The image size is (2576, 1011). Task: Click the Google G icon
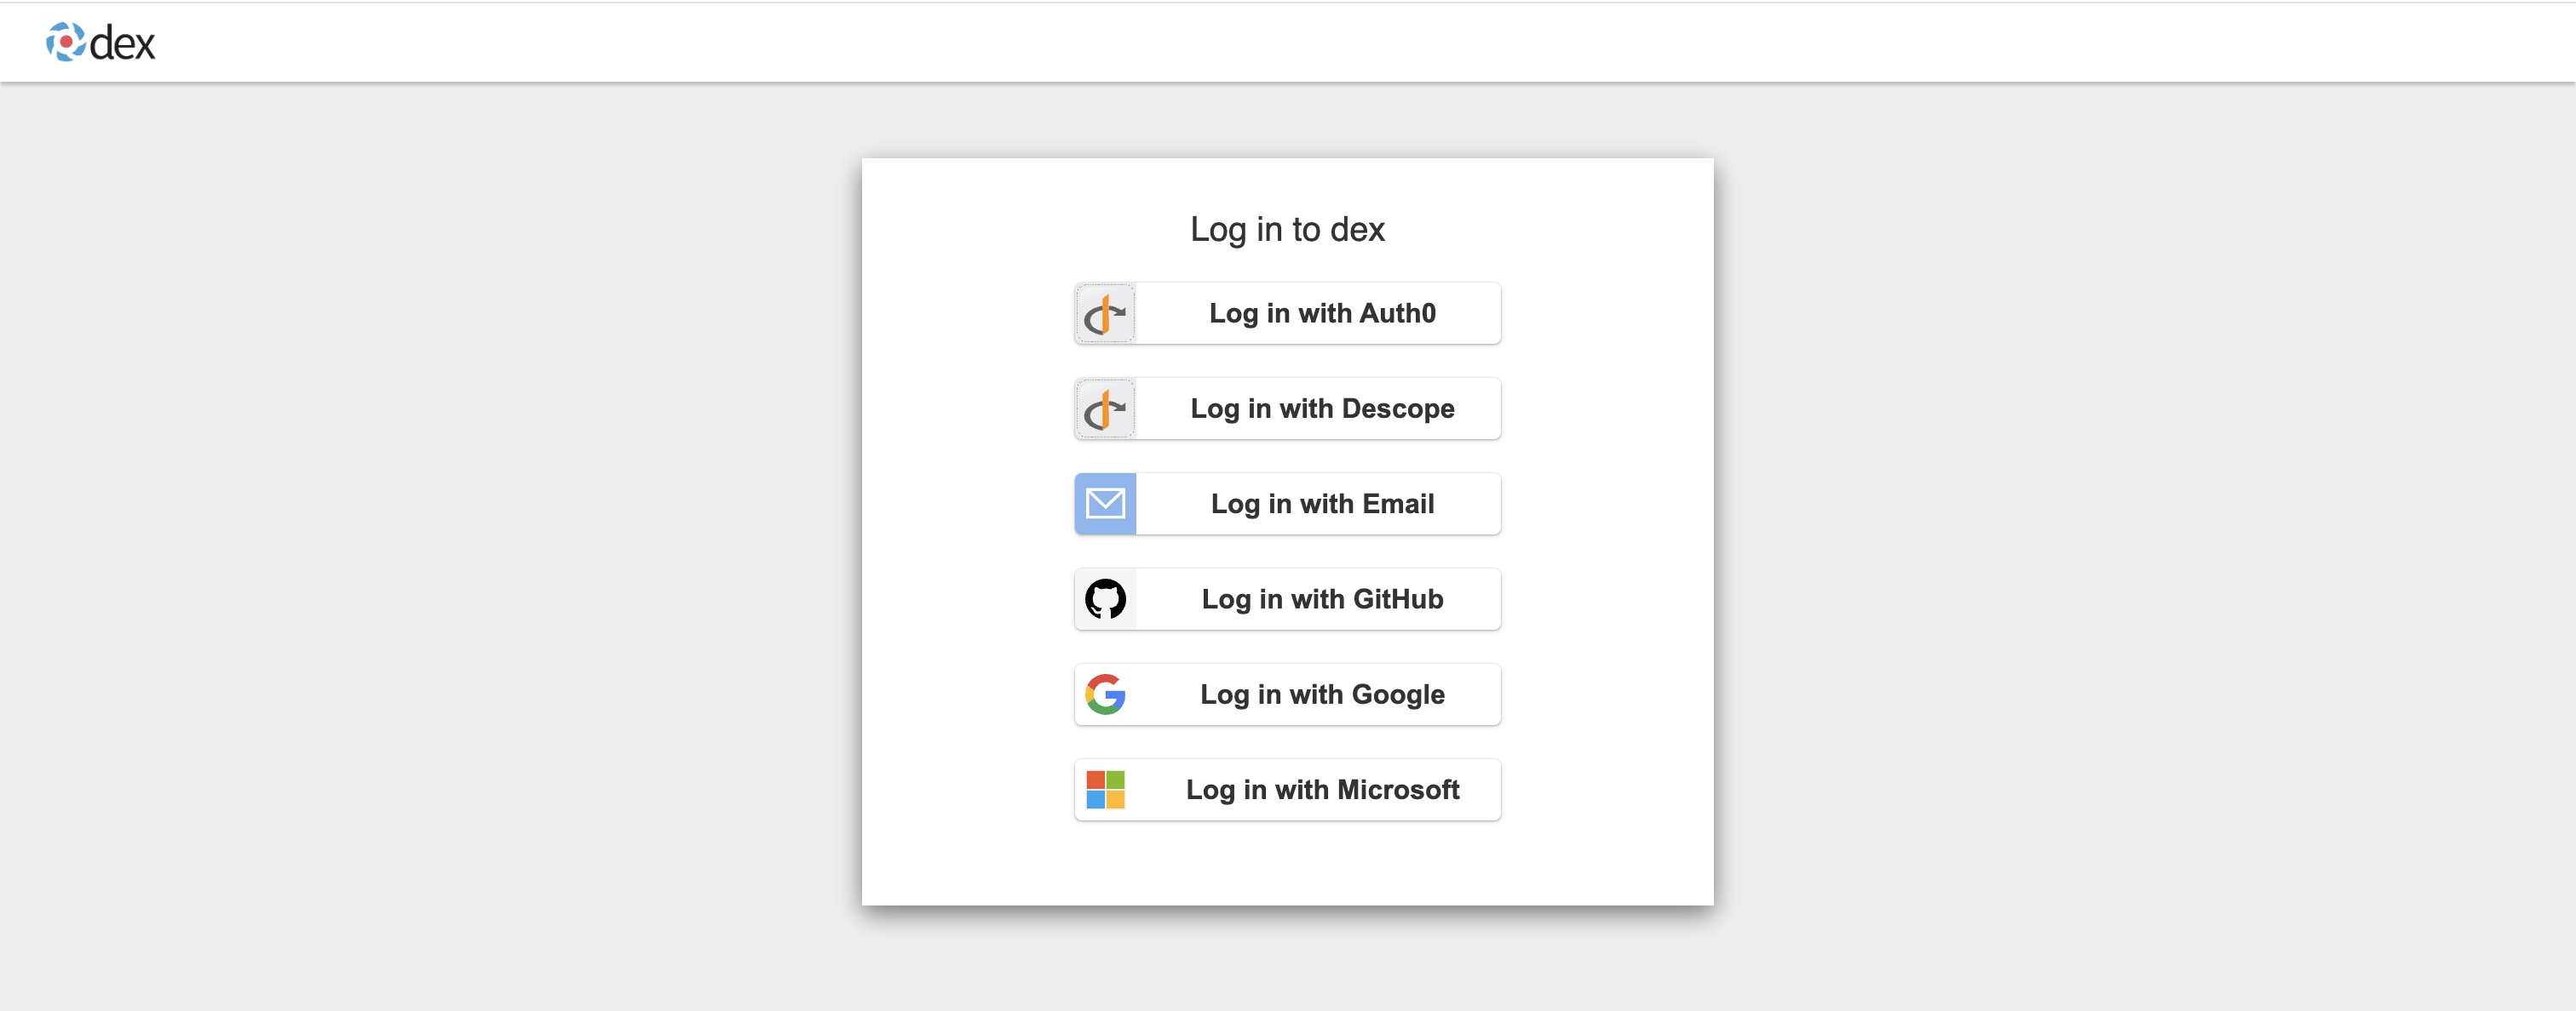[x=1105, y=694]
